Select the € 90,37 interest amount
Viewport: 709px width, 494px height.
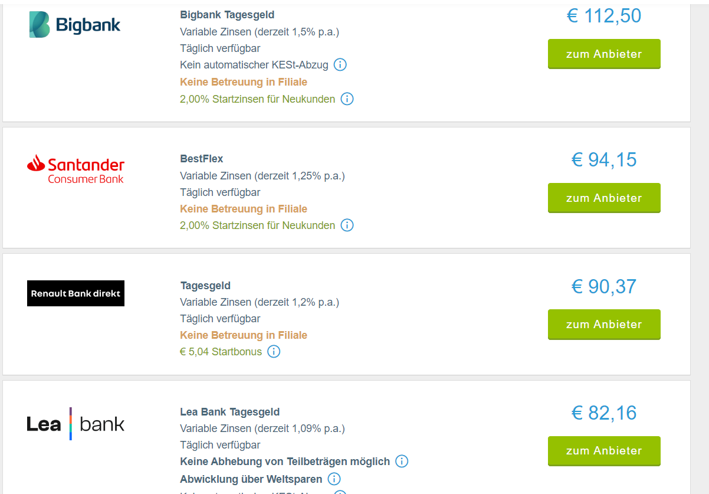coord(604,286)
